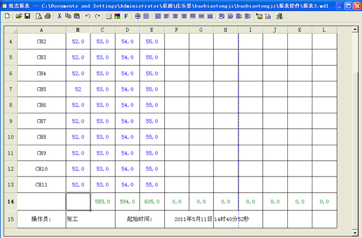Image resolution: width=362 pixels, height=238 pixels.
Task: Split cells using the plain grid icon
Action: coord(146,16)
